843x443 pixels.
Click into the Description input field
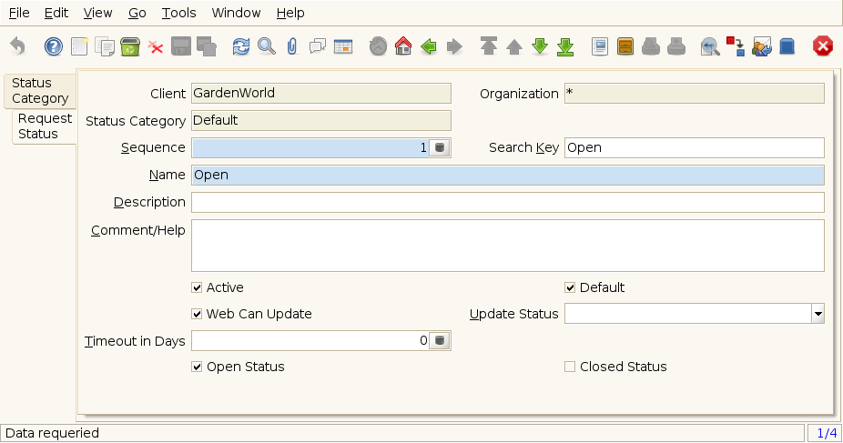[x=507, y=203]
